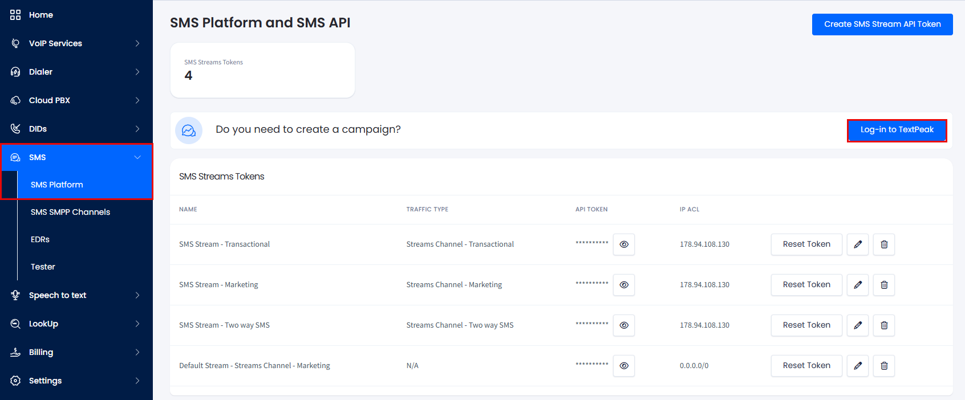Click the IP ACL column header
Viewport: 965px width, 400px height.
[x=690, y=210]
